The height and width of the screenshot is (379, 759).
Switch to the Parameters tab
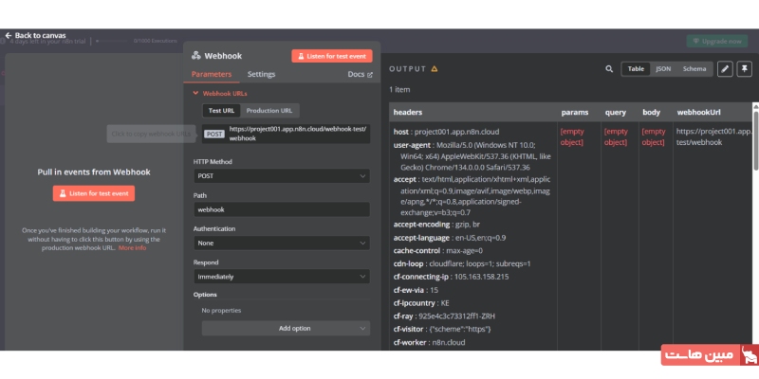[212, 74]
